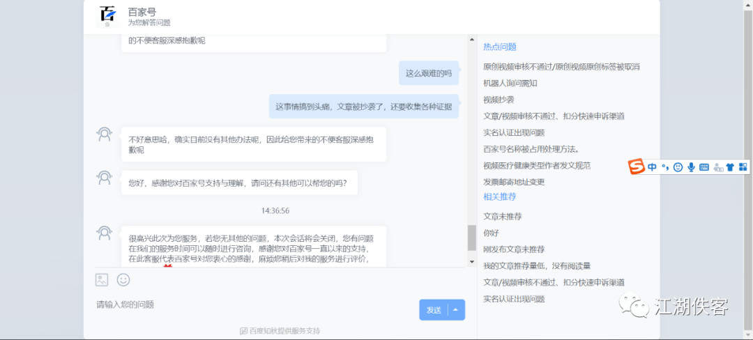Open Sogou skin shirt icon

pyautogui.click(x=731, y=167)
